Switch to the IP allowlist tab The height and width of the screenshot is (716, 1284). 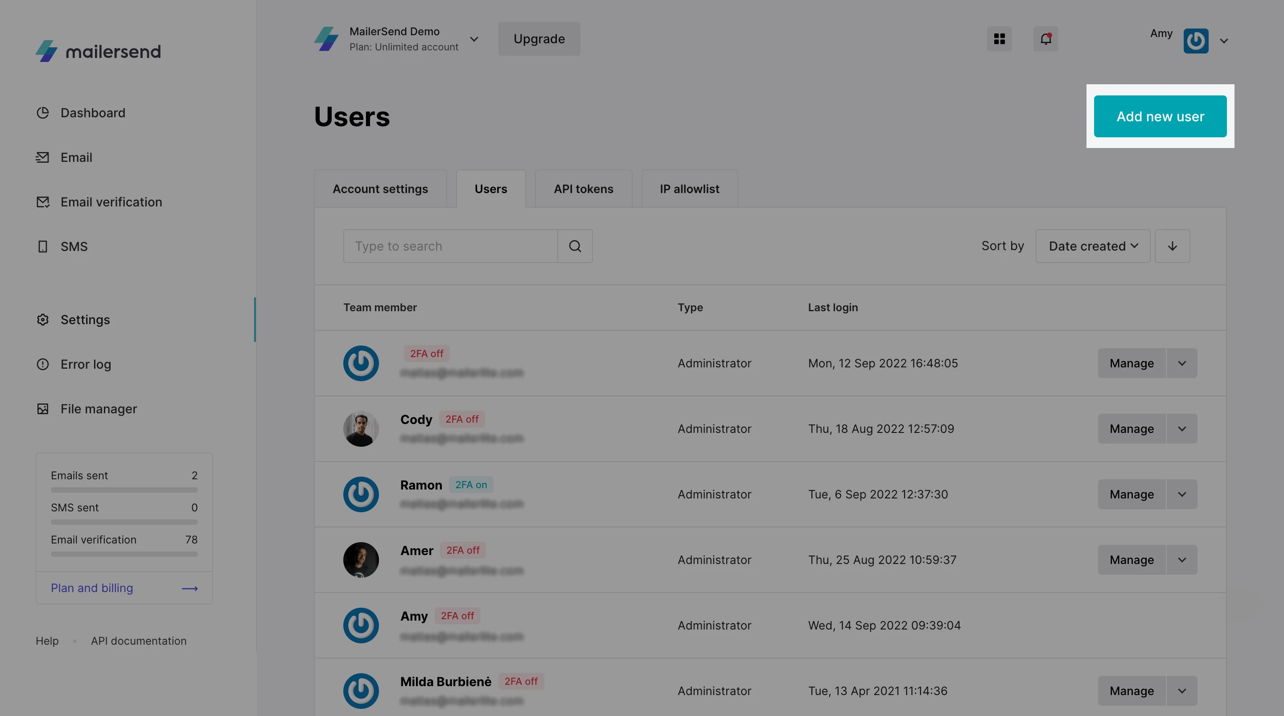pyautogui.click(x=689, y=189)
